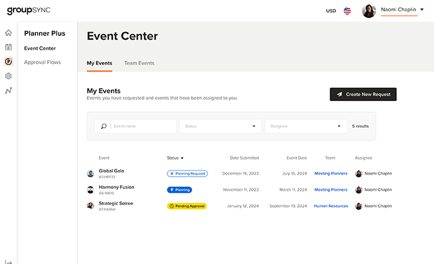Open Approval Flows in Planner Plus menu
The height and width of the screenshot is (264, 434).
coord(42,62)
